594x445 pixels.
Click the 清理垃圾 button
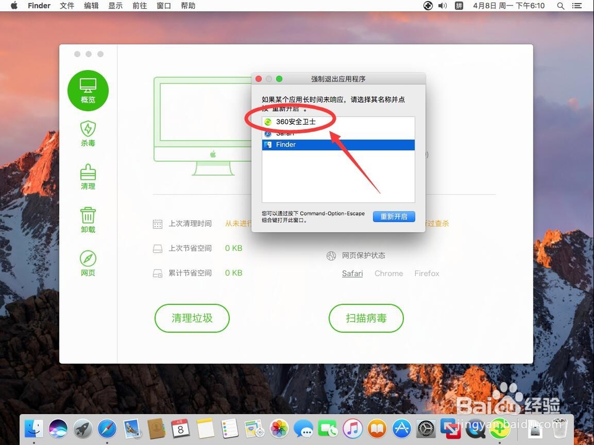(x=192, y=318)
